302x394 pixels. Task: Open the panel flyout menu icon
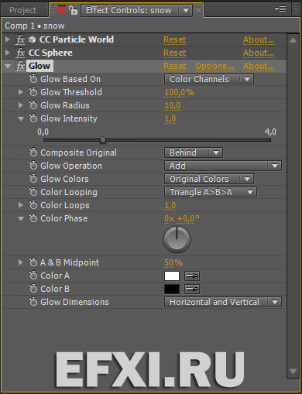click(x=280, y=9)
